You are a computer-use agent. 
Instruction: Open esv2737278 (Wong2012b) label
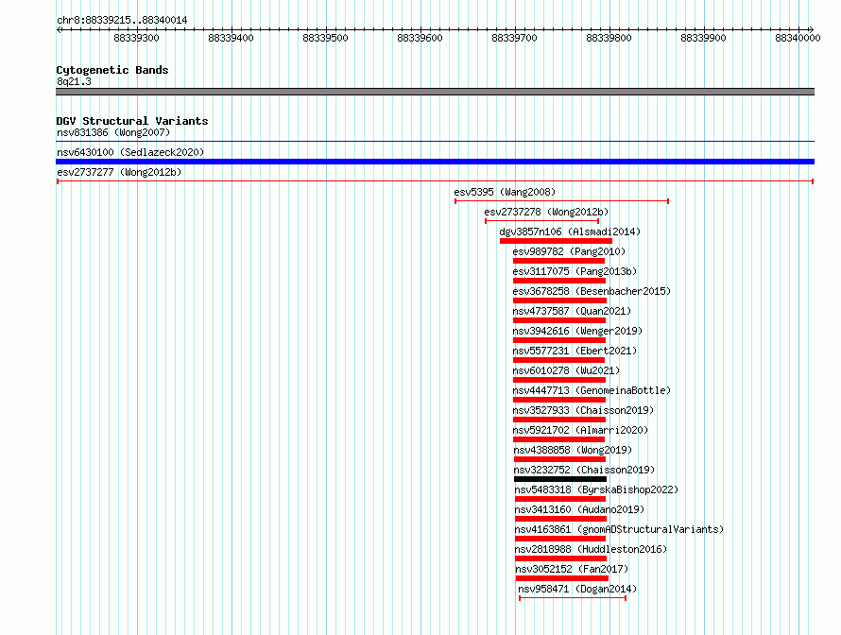coord(546,212)
